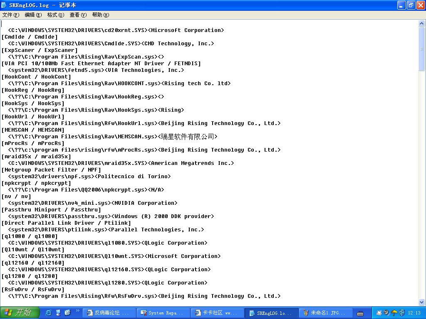This screenshot has width=426, height=319.
Task: Open the 文件(F) menu
Action: tap(11, 15)
